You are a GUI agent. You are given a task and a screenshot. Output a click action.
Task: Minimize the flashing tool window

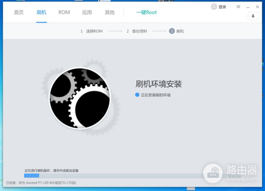coord(248,7)
